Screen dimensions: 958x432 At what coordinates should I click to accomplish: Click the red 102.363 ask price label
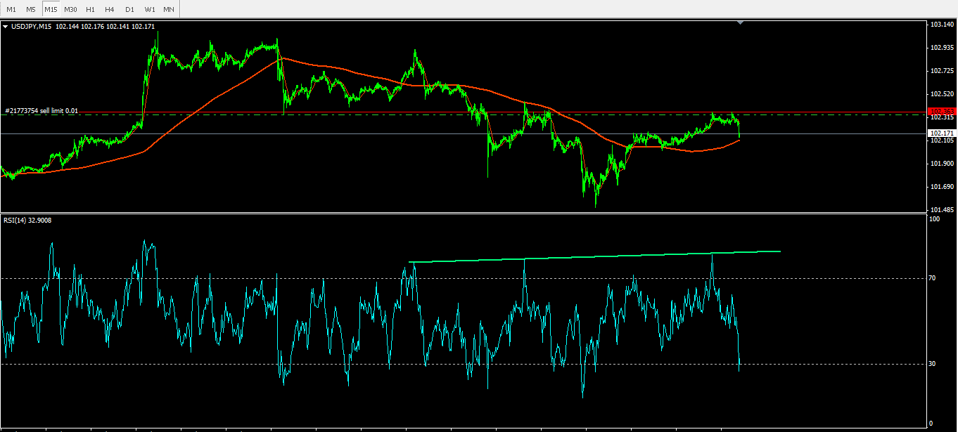pos(942,111)
